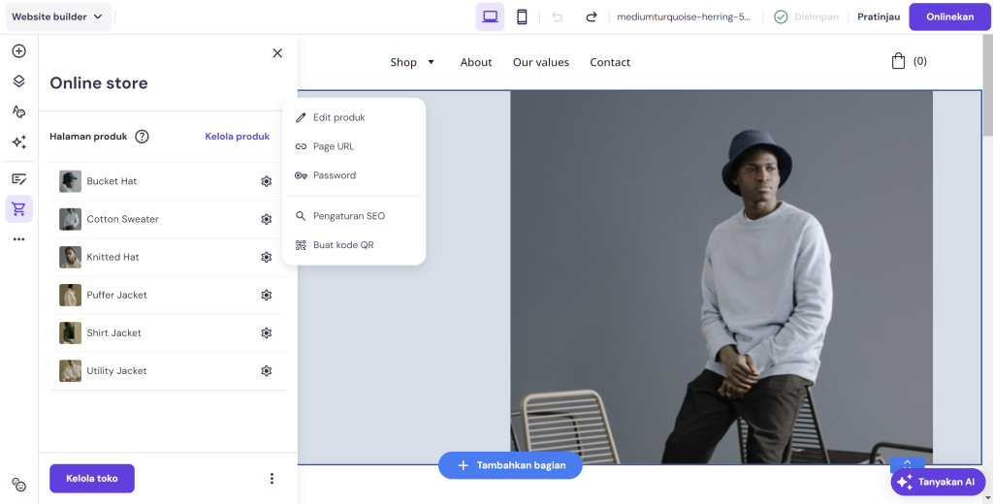The image size is (993, 504).
Task: Open the blog icon in sidebar
Action: coord(19,179)
